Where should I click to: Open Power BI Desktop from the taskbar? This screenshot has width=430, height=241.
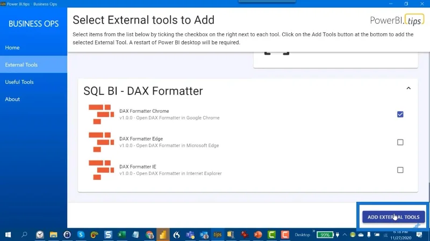(x=163, y=235)
